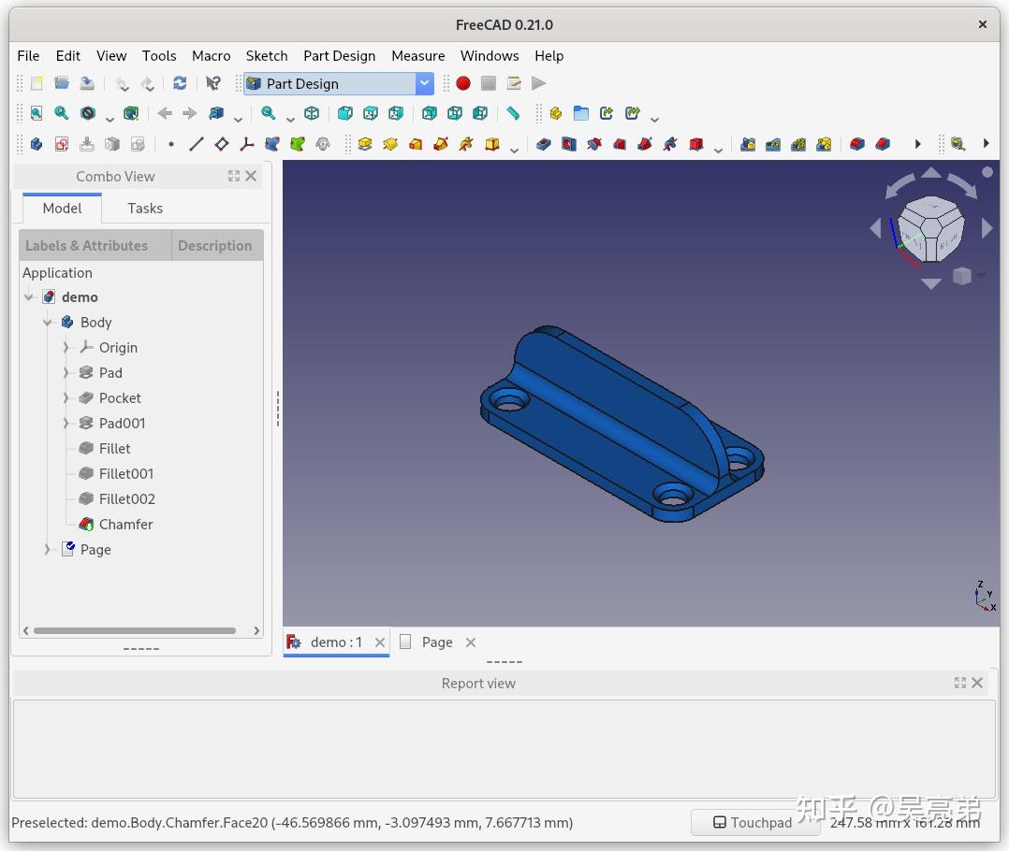Click the Create new document icon
This screenshot has width=1009, height=851.
(37, 83)
